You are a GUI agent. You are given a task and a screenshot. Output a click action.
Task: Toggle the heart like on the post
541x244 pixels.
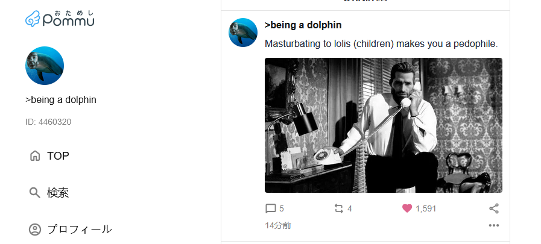(x=407, y=208)
